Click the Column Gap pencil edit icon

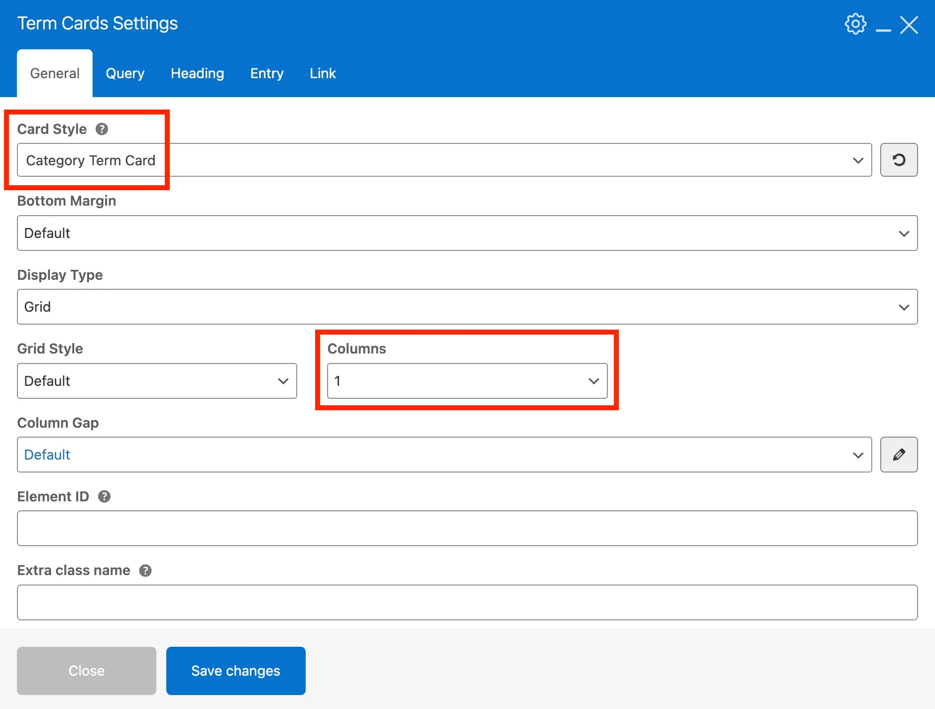coord(899,455)
